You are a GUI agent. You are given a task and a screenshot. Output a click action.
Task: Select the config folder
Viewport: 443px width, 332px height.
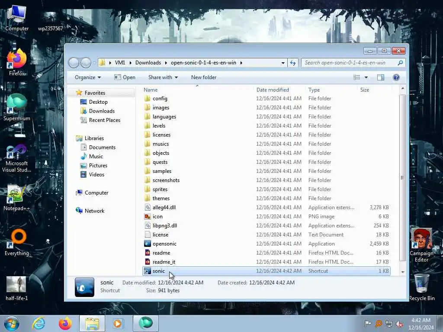click(x=266, y=99)
